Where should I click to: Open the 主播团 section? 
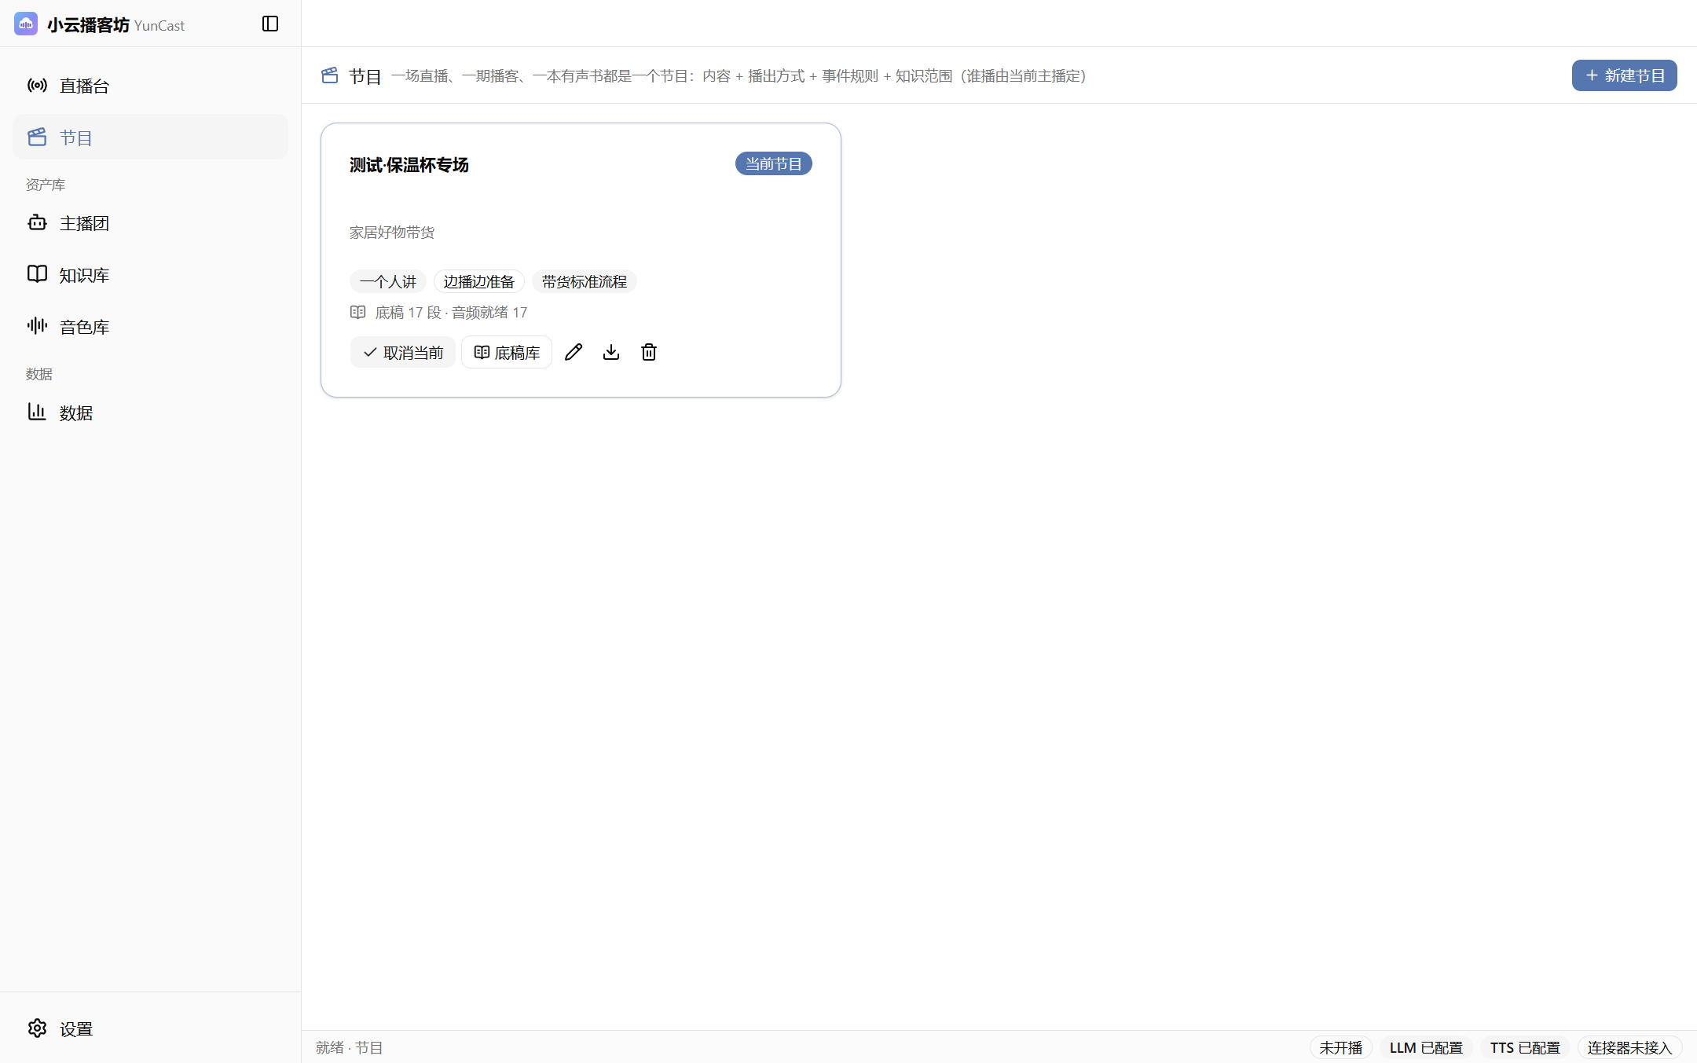pyautogui.click(x=150, y=223)
